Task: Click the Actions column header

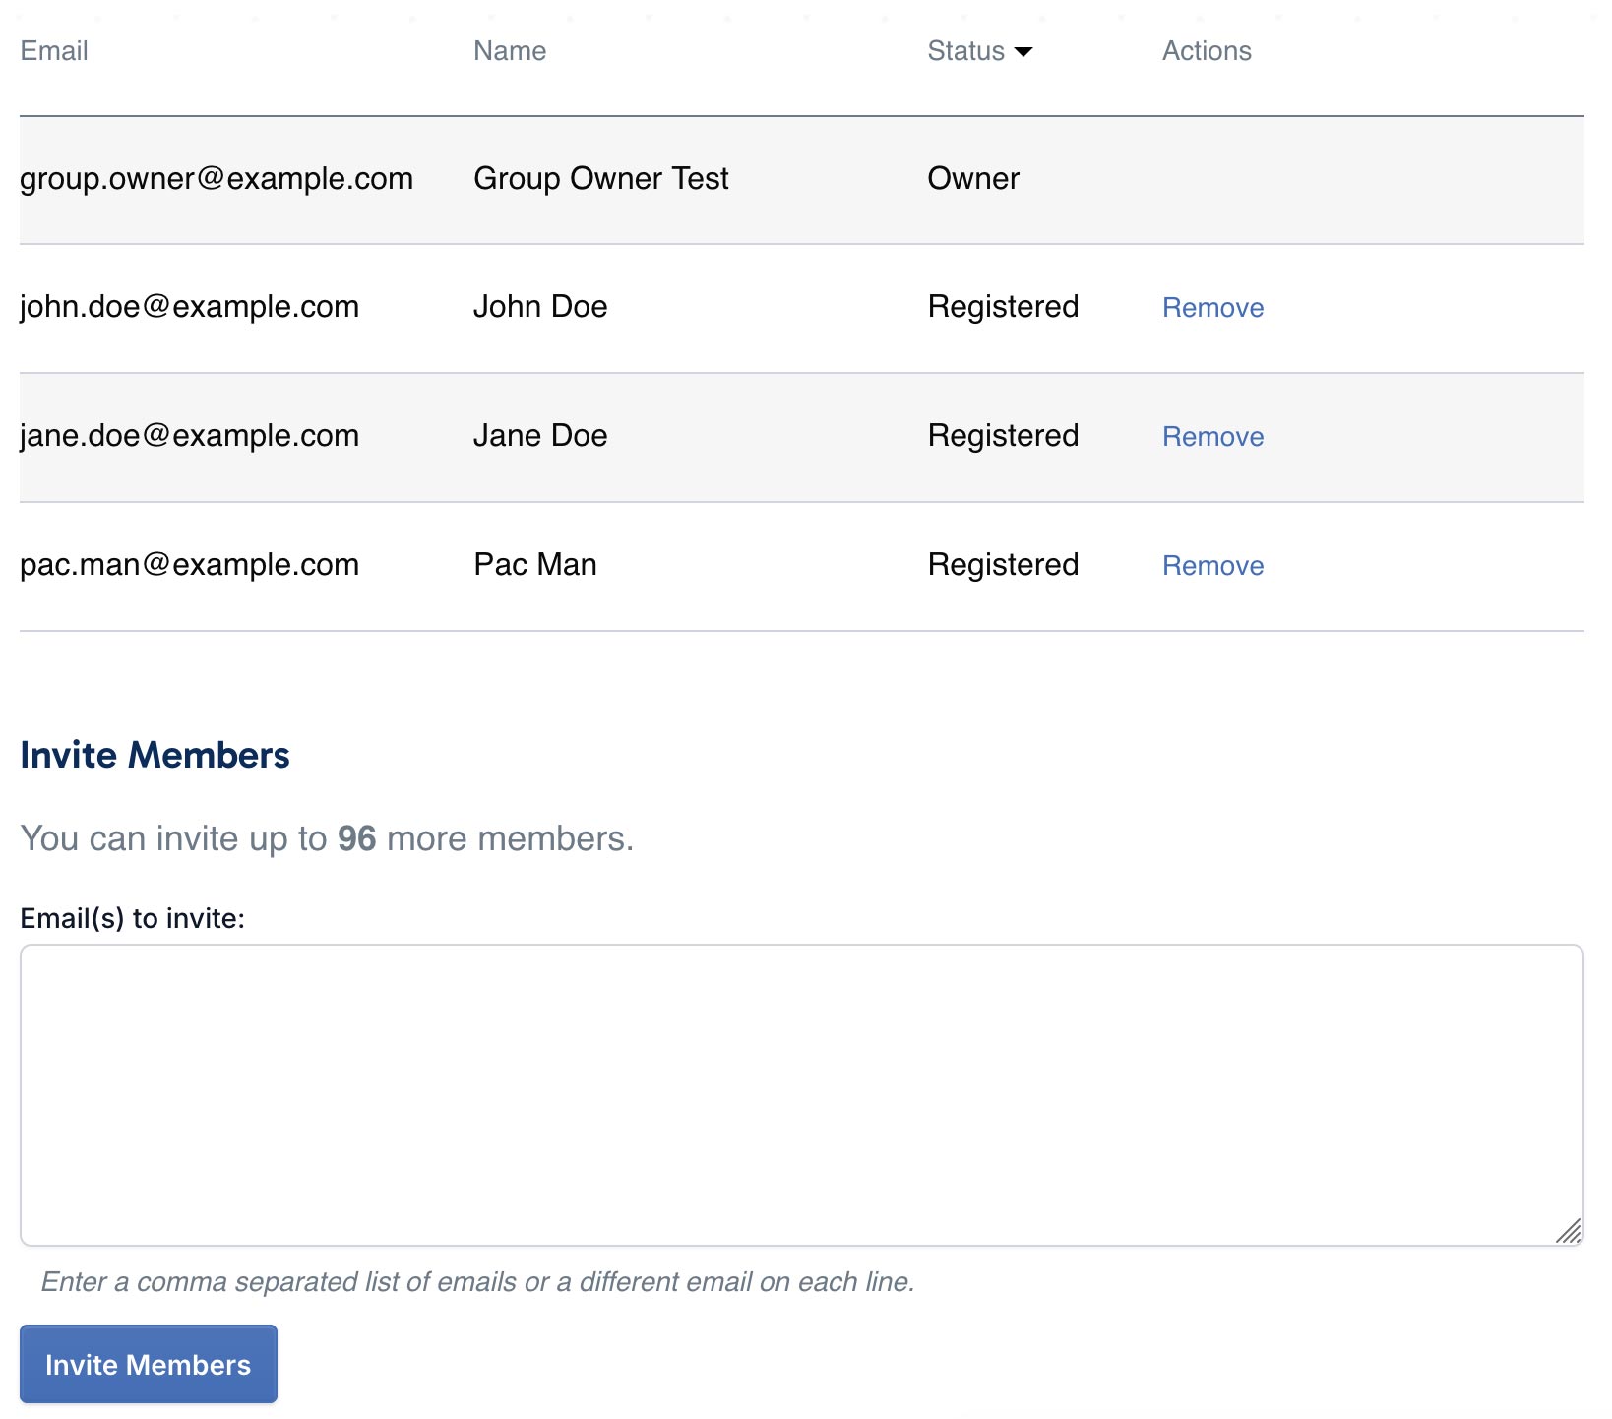Action: [x=1206, y=51]
